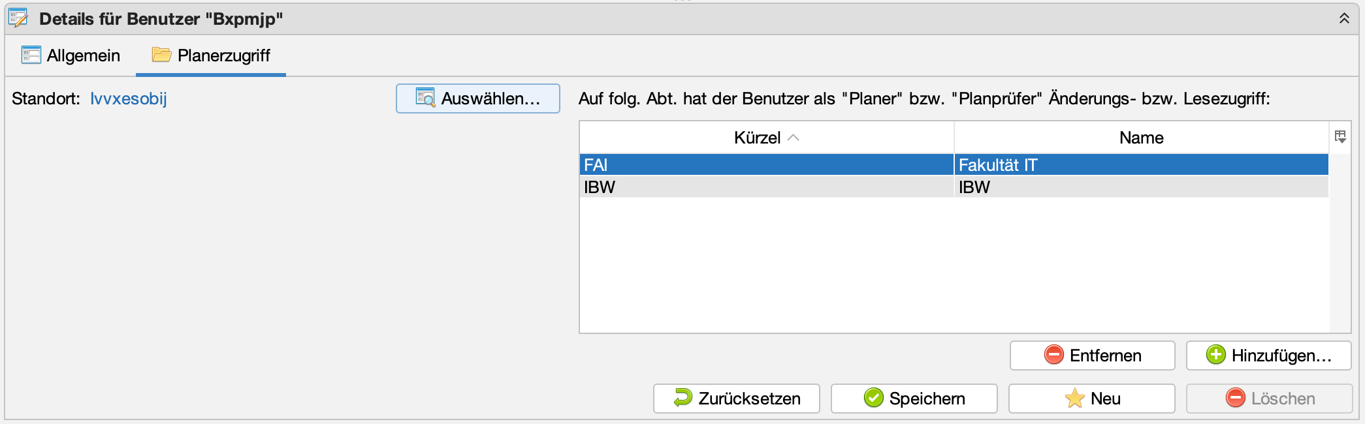Screen dimensions: 1365x424
Task: Select the FAI row
Action: (765, 165)
